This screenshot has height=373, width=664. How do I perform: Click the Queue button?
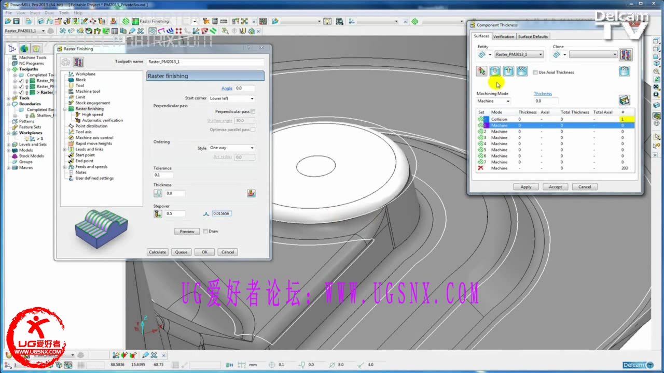click(x=181, y=252)
